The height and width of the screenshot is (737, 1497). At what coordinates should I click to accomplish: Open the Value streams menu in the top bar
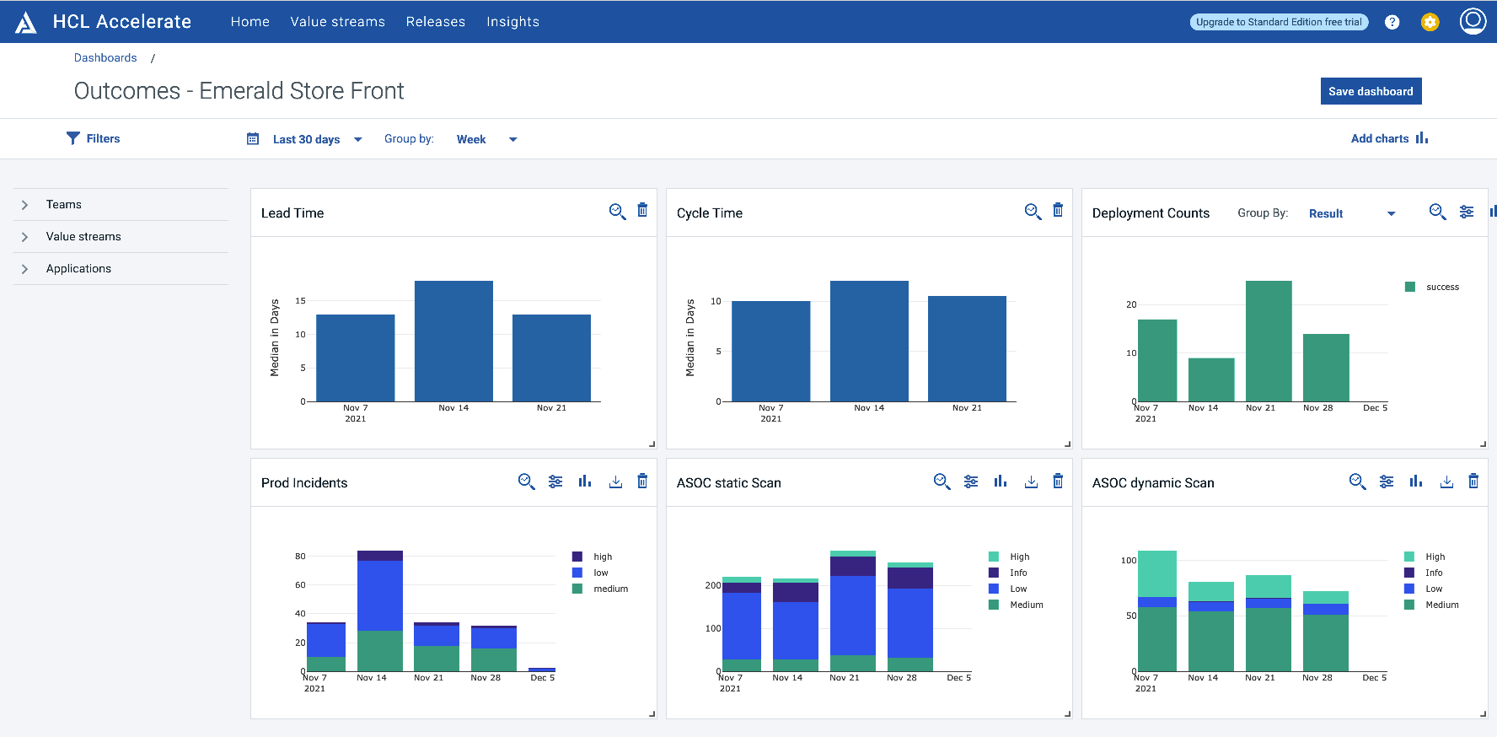point(338,22)
